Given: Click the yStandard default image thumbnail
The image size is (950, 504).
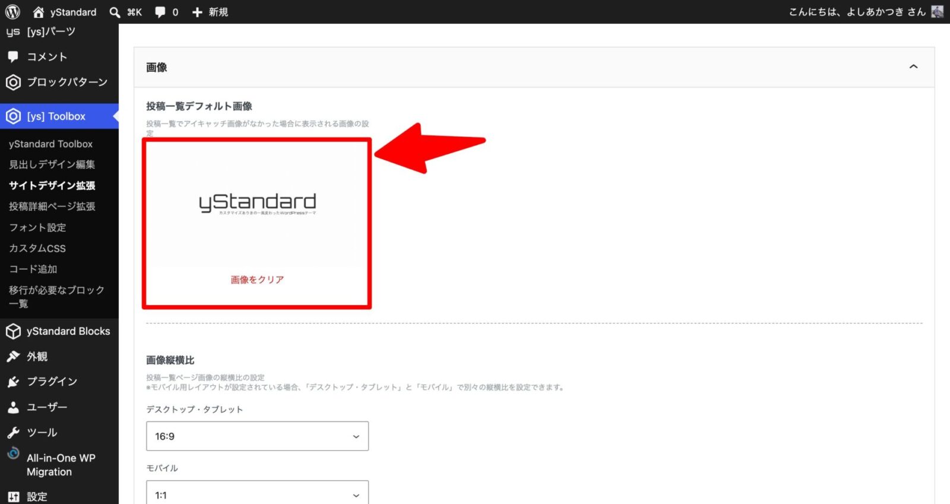Looking at the screenshot, I should coord(257,204).
